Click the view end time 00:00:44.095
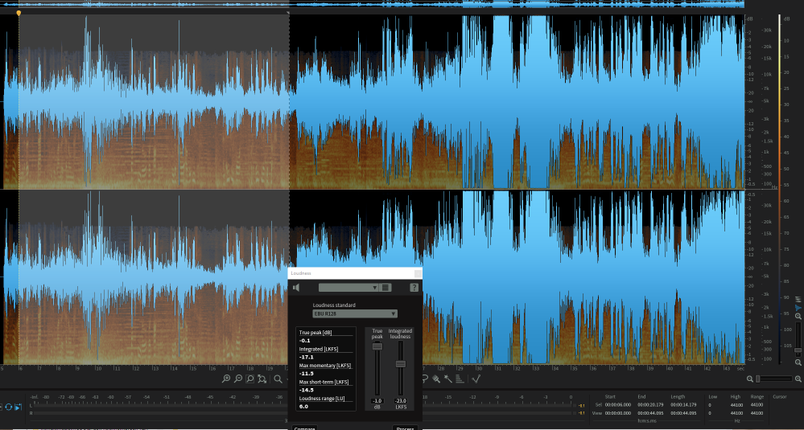The height and width of the screenshot is (430, 804). click(650, 413)
